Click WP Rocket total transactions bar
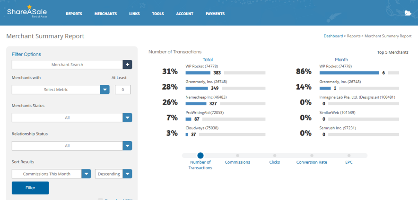Screen dimensions: 418x200 [198, 73]
